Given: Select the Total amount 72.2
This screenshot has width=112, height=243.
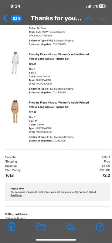Looking at the screenshot, I should point(106,175).
